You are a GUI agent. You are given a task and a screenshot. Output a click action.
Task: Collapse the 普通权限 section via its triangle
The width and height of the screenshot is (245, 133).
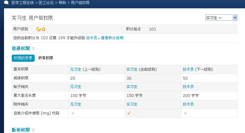pos(33,48)
